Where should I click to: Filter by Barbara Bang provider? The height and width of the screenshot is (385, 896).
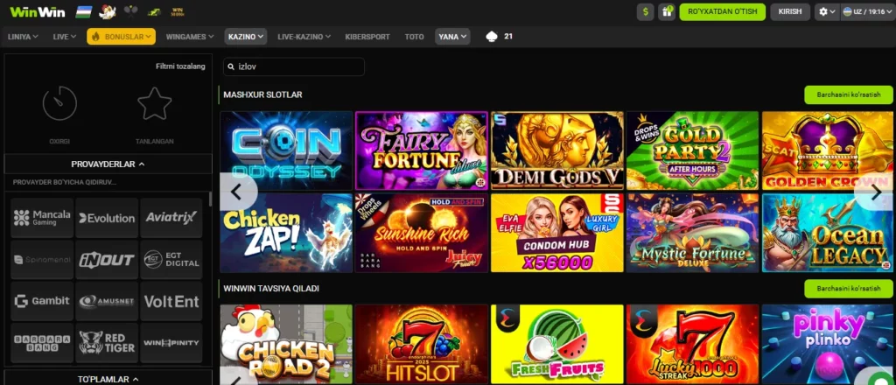pyautogui.click(x=42, y=343)
